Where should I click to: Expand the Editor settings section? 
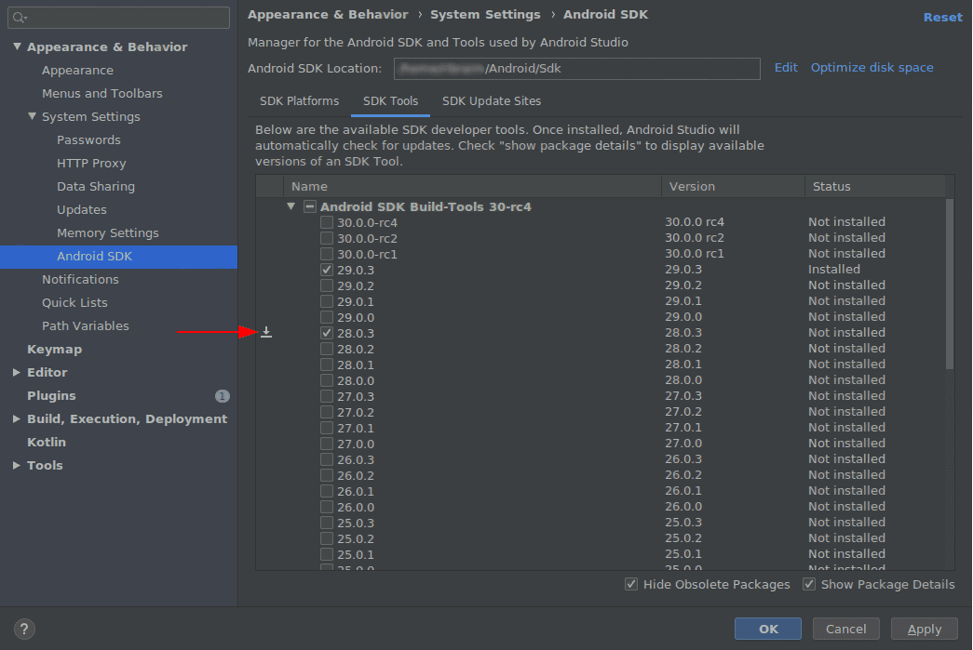click(x=17, y=372)
